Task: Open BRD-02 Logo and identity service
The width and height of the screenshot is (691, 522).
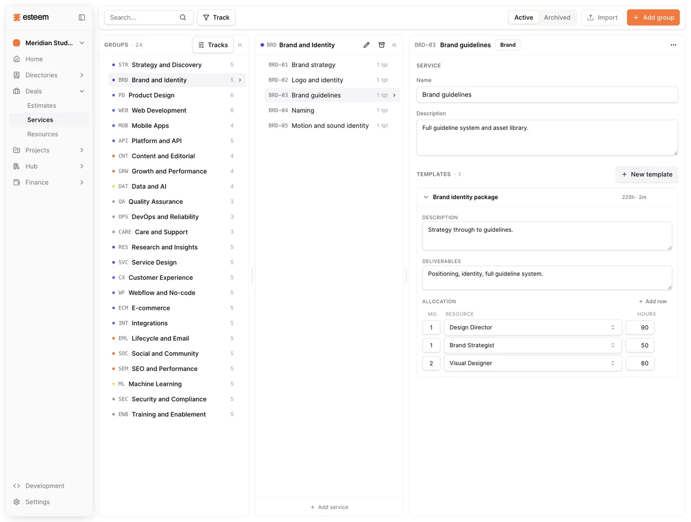Action: click(333, 80)
